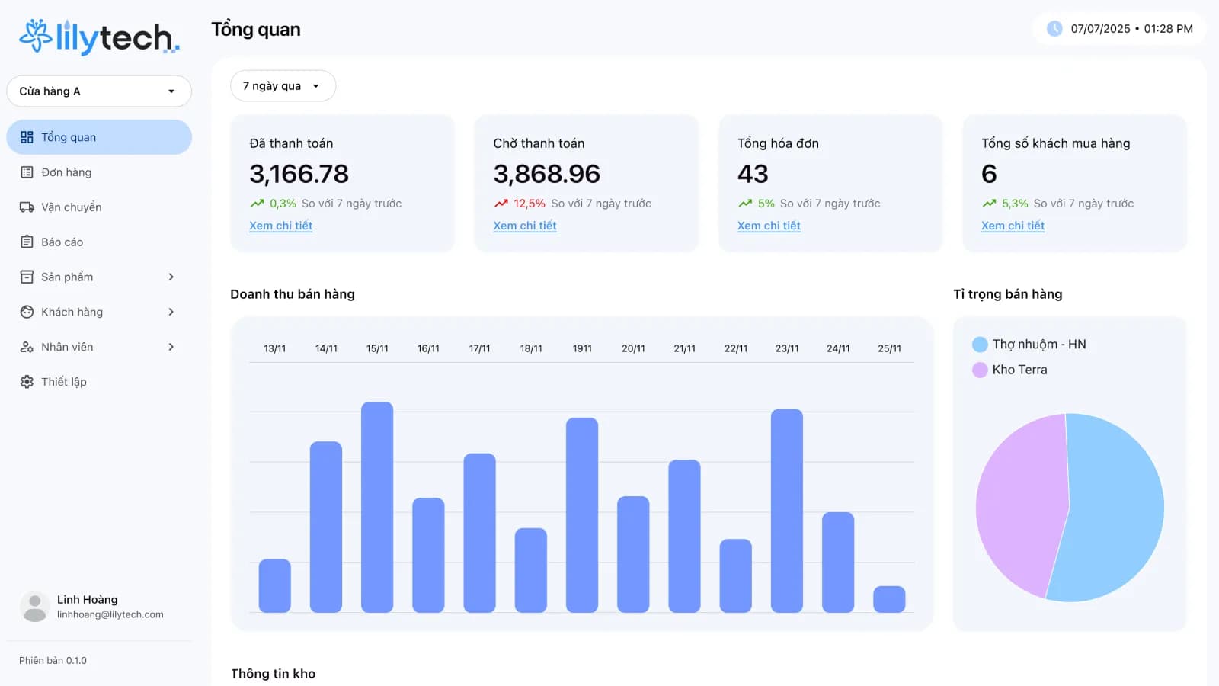Go to the Tổng quan menu item
1219x686 pixels.
point(99,137)
